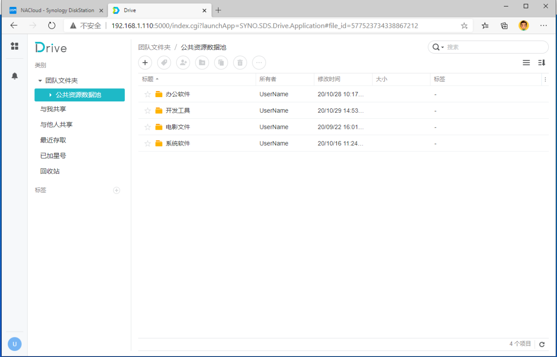Navigate to 团队文件夹 via the breadcrumb

point(154,47)
